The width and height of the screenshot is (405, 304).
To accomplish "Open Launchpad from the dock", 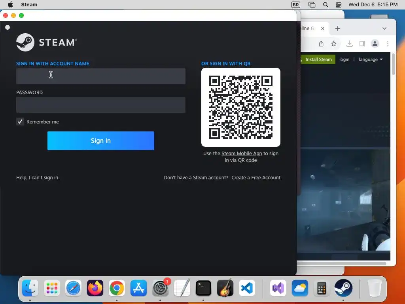I will tap(52, 288).
